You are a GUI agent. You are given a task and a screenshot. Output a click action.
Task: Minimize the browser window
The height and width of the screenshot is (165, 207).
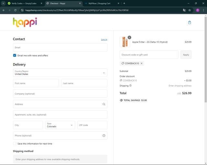pos(188,4)
